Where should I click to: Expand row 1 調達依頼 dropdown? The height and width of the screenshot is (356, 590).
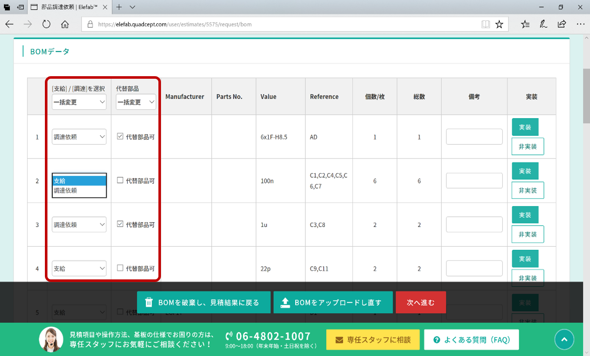79,137
